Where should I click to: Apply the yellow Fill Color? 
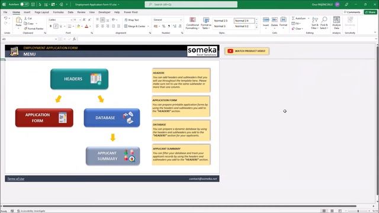tap(78, 26)
